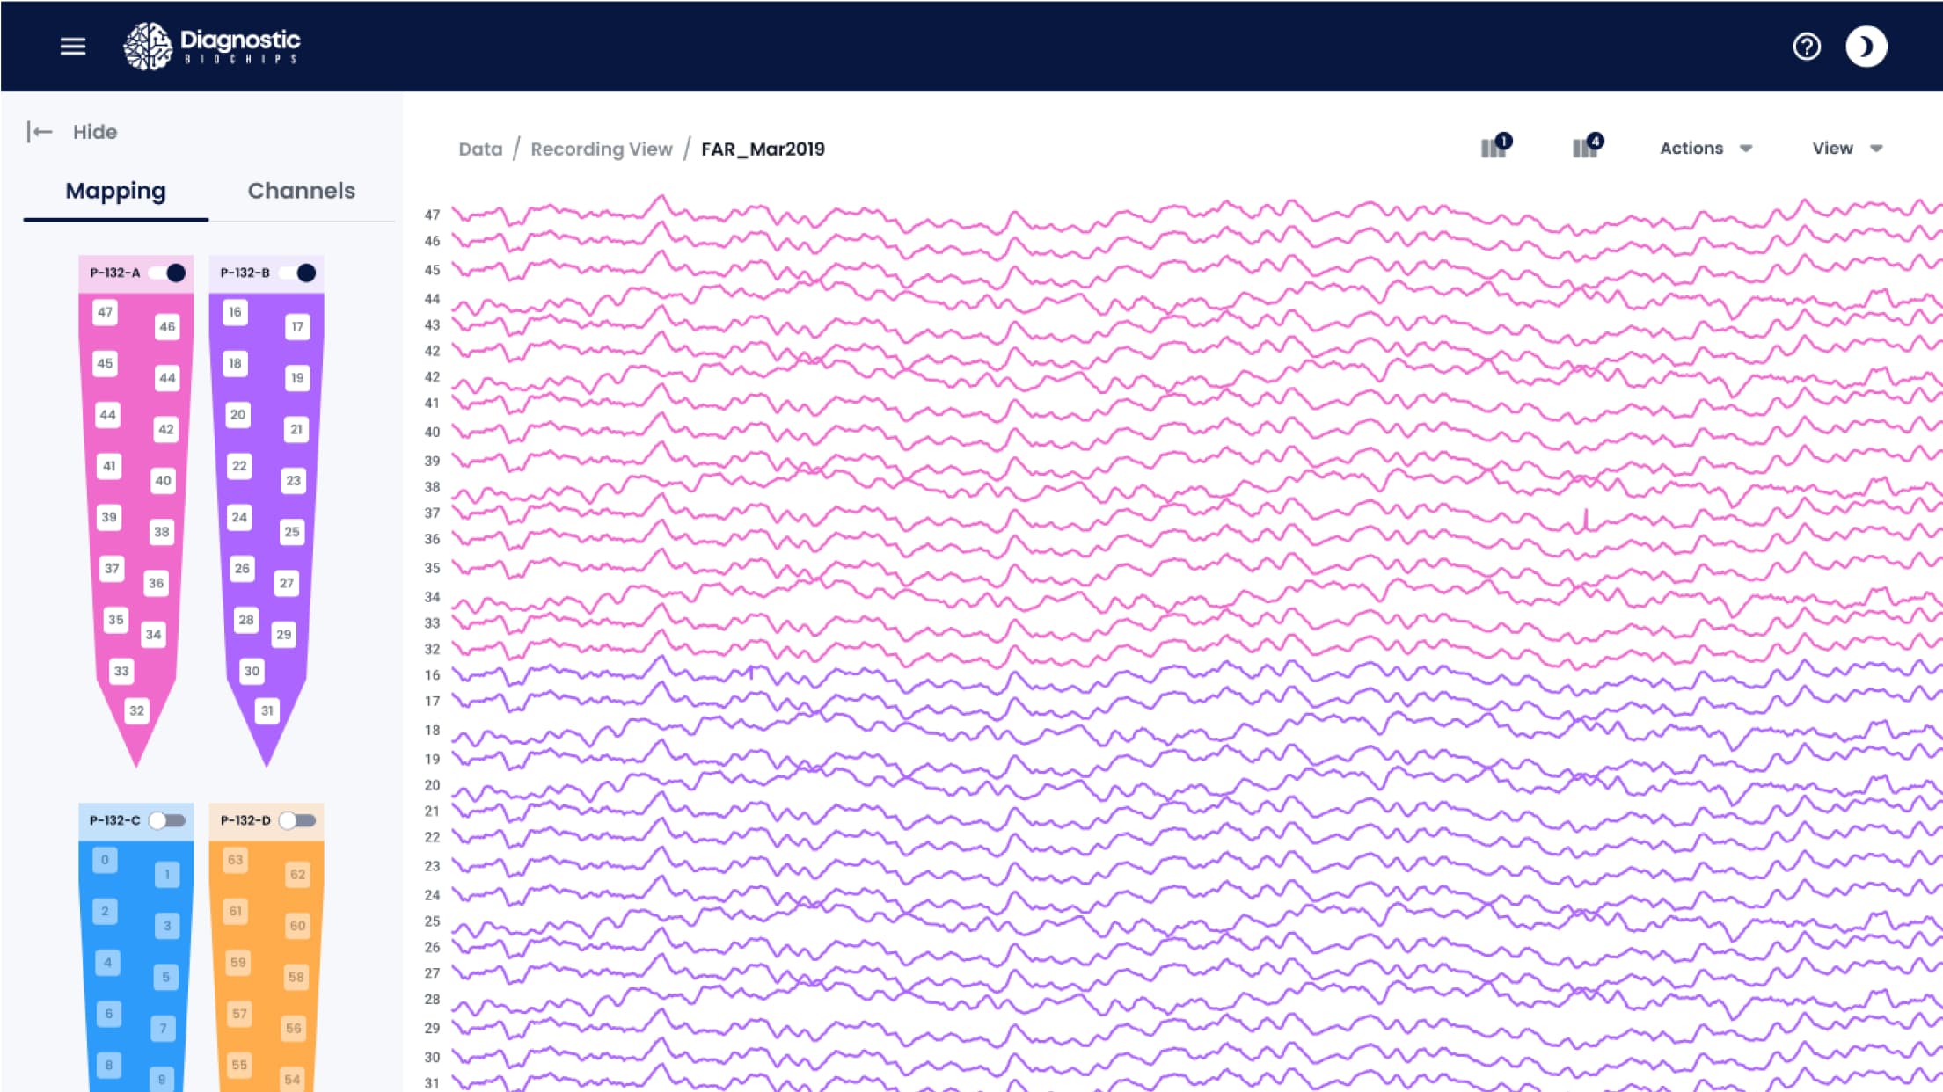1943x1092 pixels.
Task: Toggle dark mode moon icon
Action: tap(1866, 47)
